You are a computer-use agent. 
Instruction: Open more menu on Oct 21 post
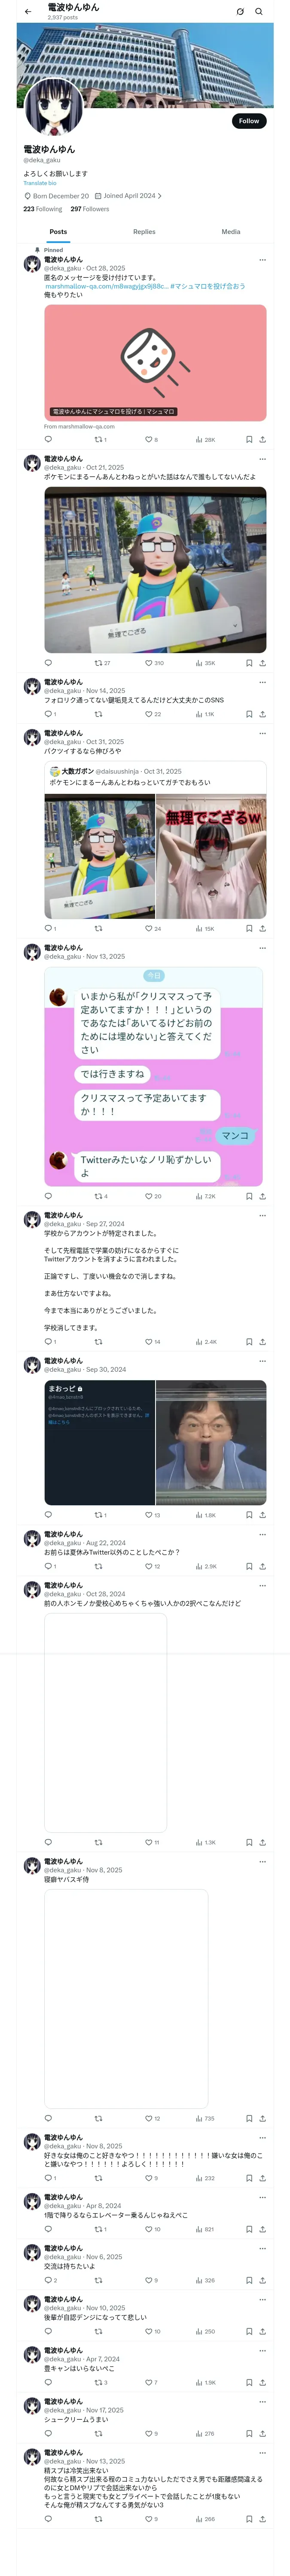point(263,459)
